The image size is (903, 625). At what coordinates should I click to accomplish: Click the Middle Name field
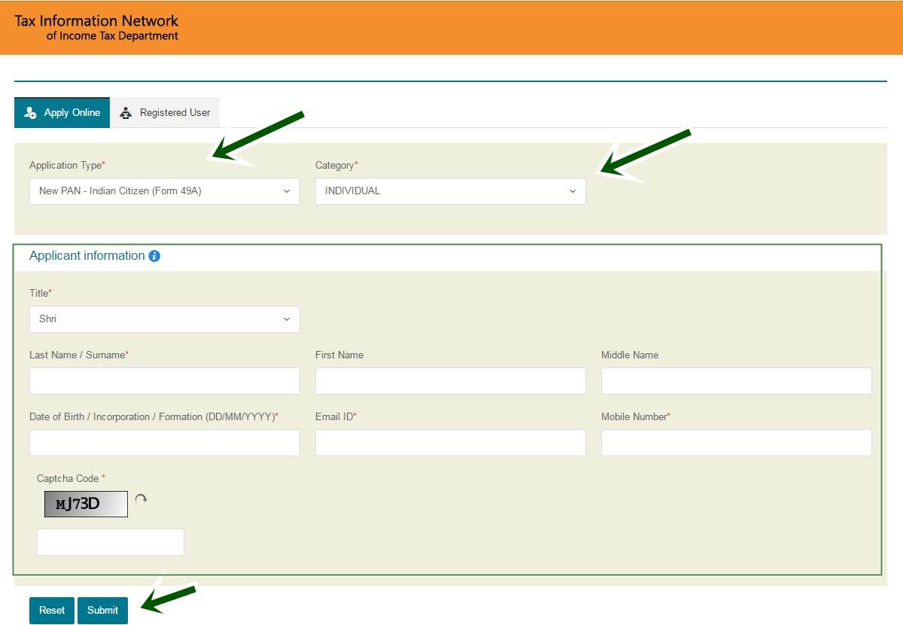coord(736,380)
